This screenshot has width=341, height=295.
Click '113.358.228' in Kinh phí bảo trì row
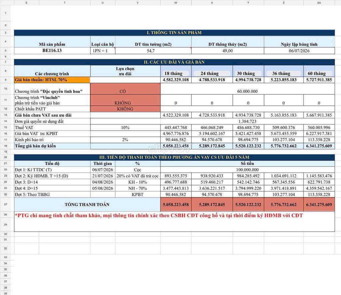click(319, 140)
